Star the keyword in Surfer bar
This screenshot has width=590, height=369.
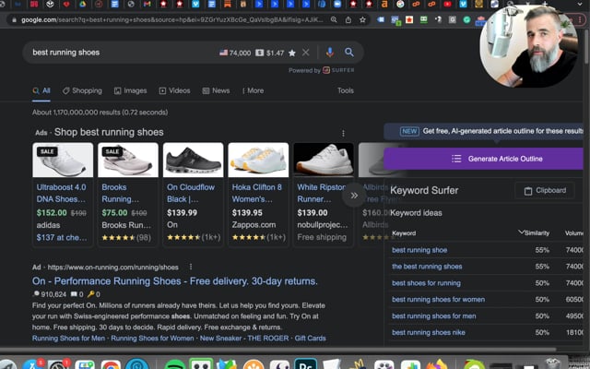[292, 54]
